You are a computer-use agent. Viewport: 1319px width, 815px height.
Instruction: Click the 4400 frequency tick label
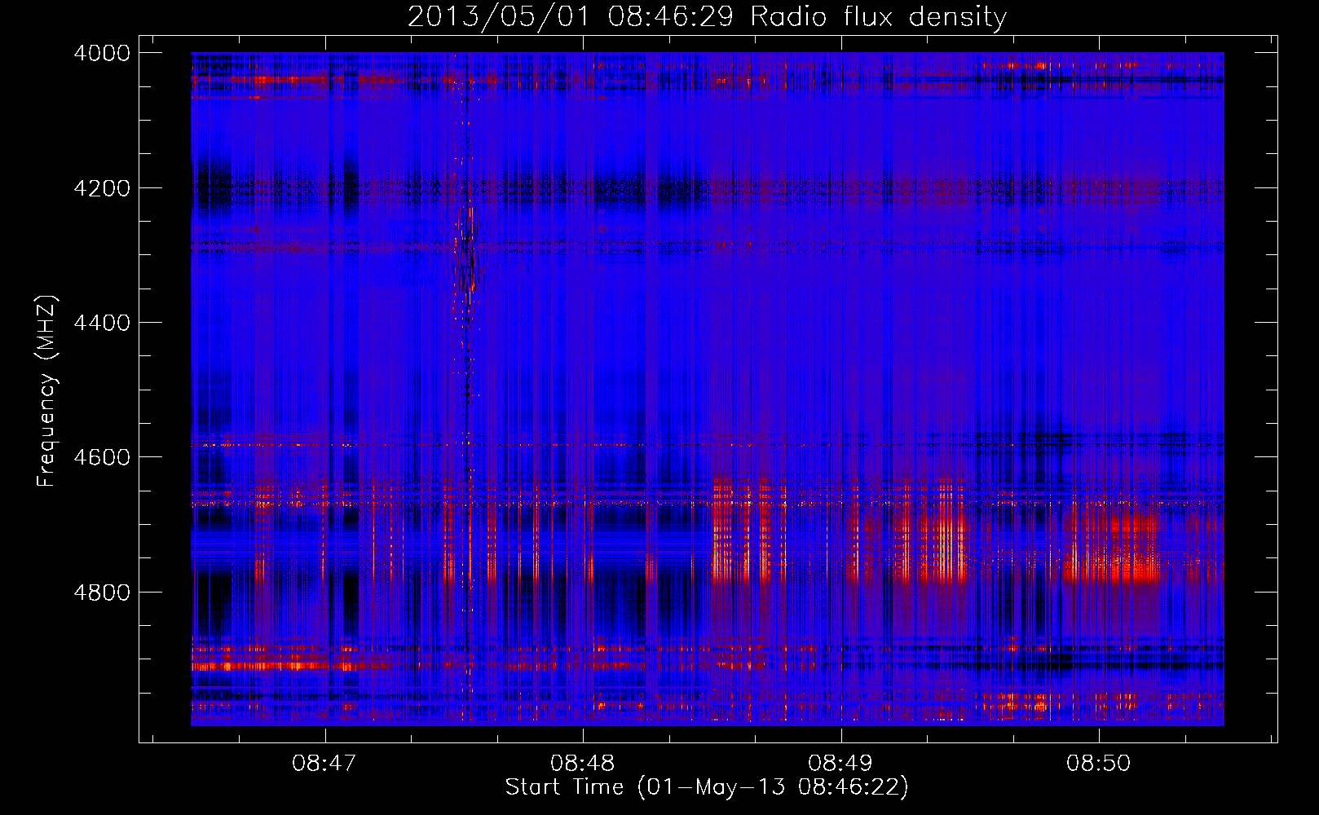click(102, 323)
